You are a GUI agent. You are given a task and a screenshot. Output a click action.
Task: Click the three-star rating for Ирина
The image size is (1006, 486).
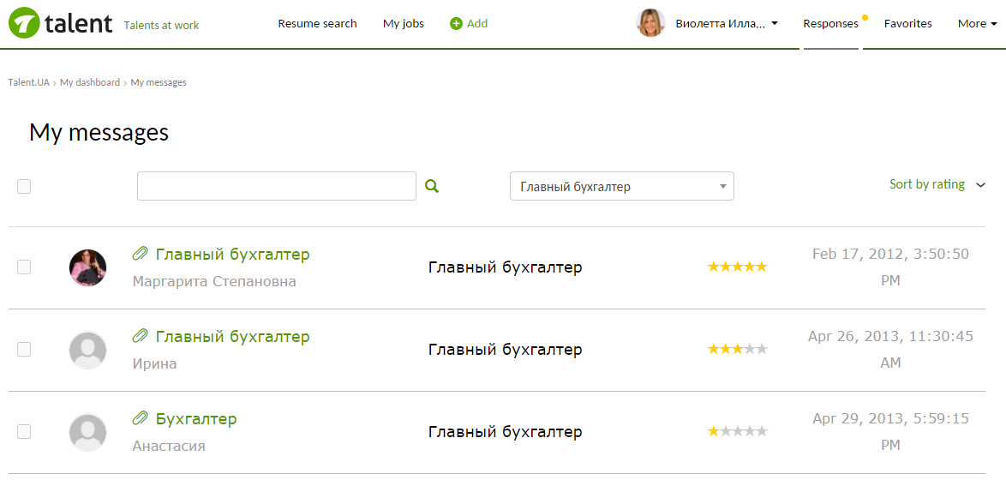click(x=737, y=349)
